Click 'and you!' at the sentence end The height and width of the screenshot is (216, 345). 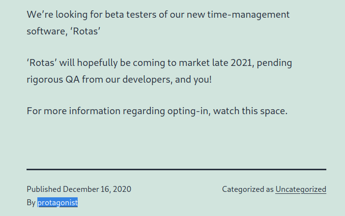tap(194, 80)
